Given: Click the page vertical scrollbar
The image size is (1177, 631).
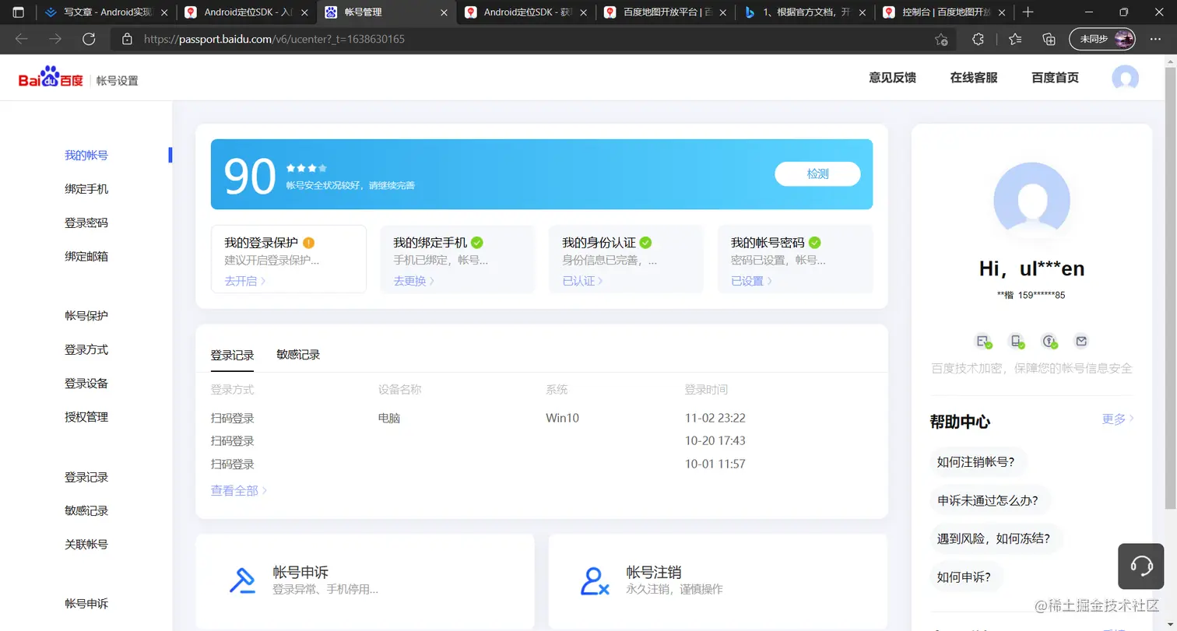Looking at the screenshot, I should tap(1170, 288).
